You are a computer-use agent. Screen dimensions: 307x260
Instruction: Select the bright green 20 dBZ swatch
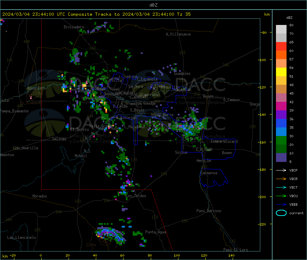coord(281,140)
